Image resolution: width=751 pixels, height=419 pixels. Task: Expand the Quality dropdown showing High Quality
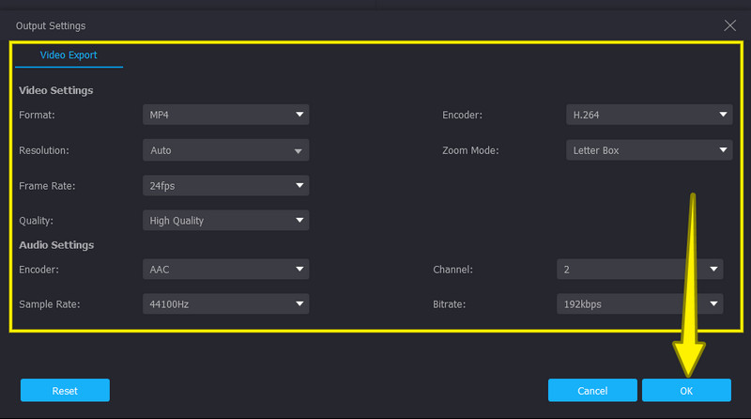tap(225, 221)
